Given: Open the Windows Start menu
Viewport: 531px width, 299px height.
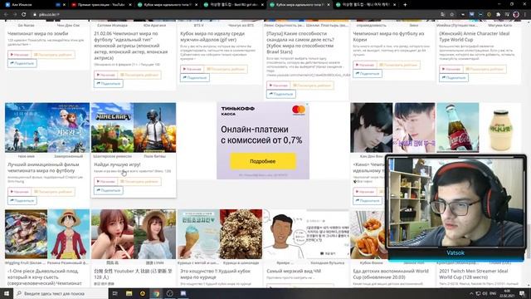Looking at the screenshot, I should [x=7, y=293].
